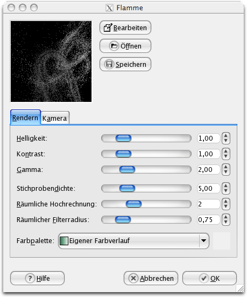Click the Stichprobendichte value field showing 5,00

pos(209,189)
